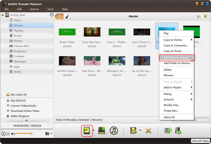
Task: Choose Add Folder to Device
Action: coord(176,63)
